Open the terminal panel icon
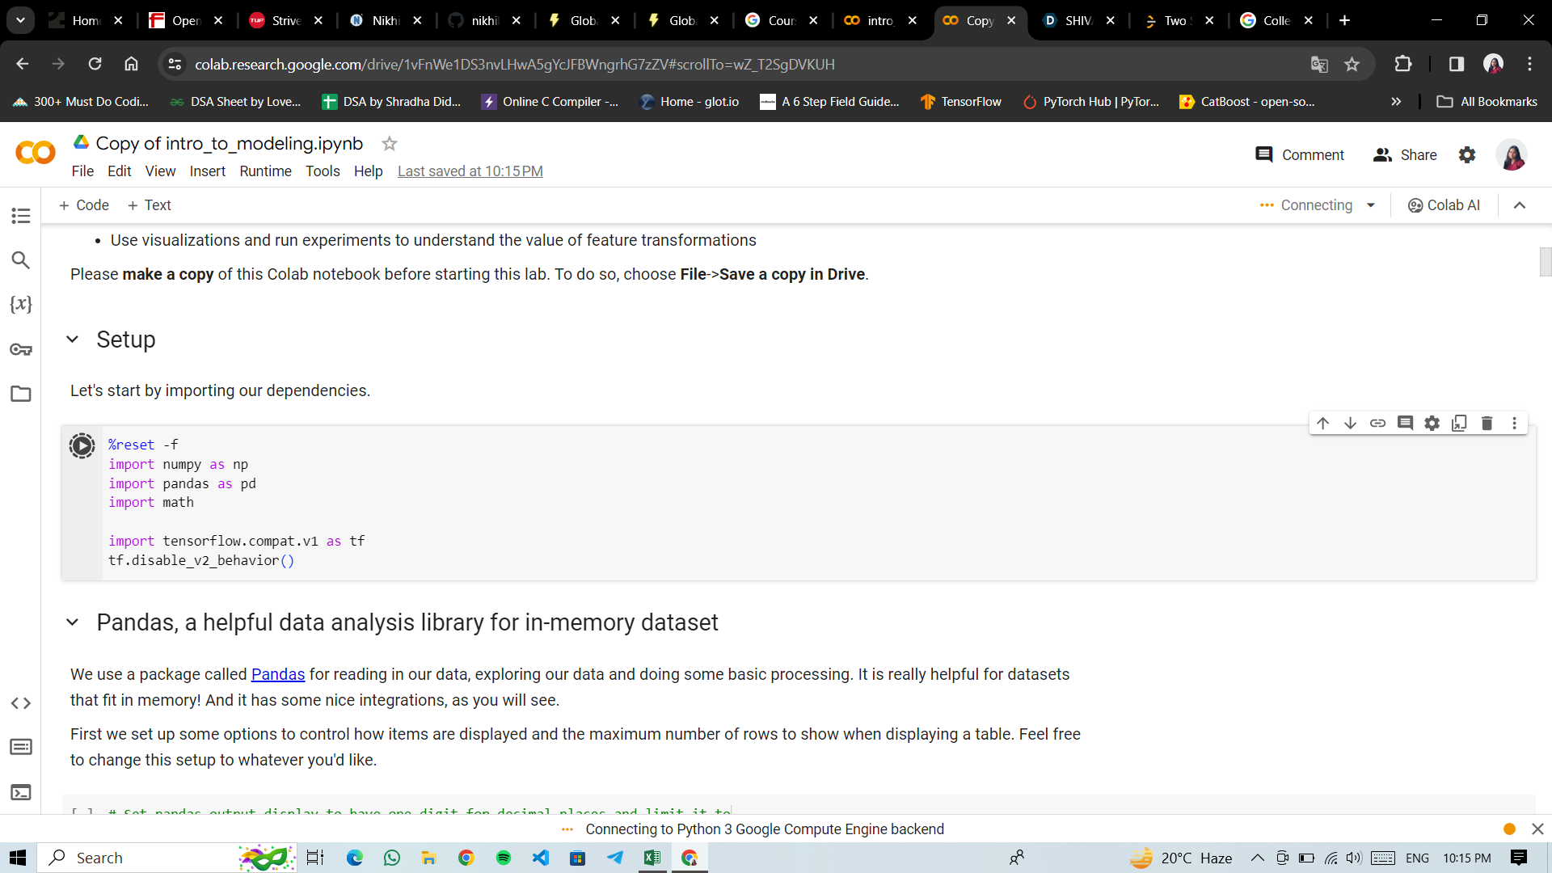 (21, 792)
